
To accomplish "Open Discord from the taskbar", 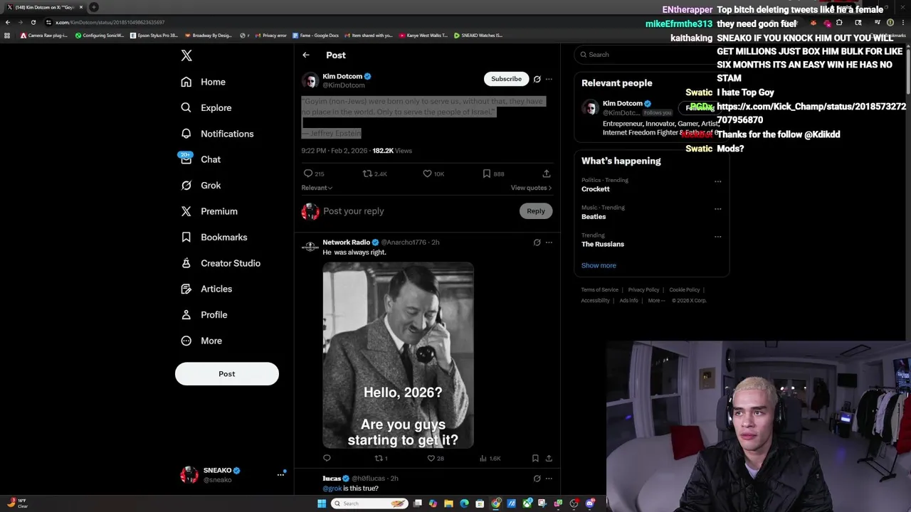I will click(x=590, y=503).
